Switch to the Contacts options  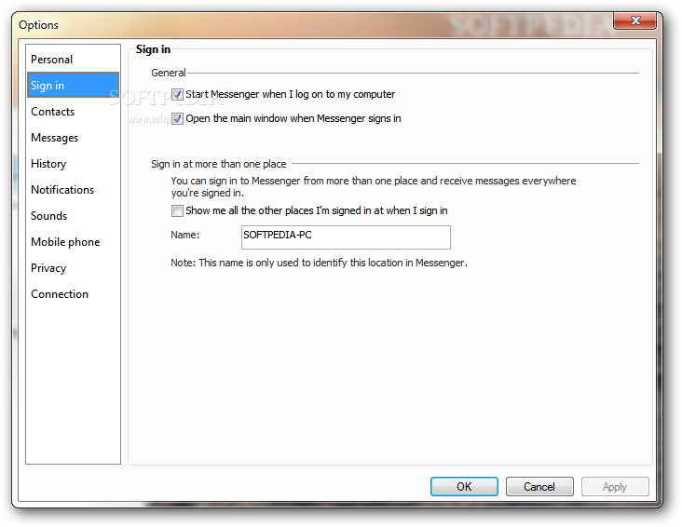pos(73,112)
